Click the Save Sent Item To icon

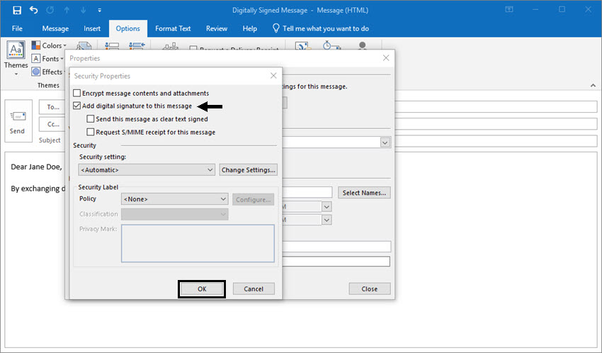303,45
